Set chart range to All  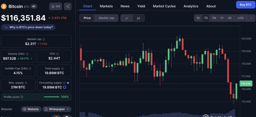click(230, 18)
